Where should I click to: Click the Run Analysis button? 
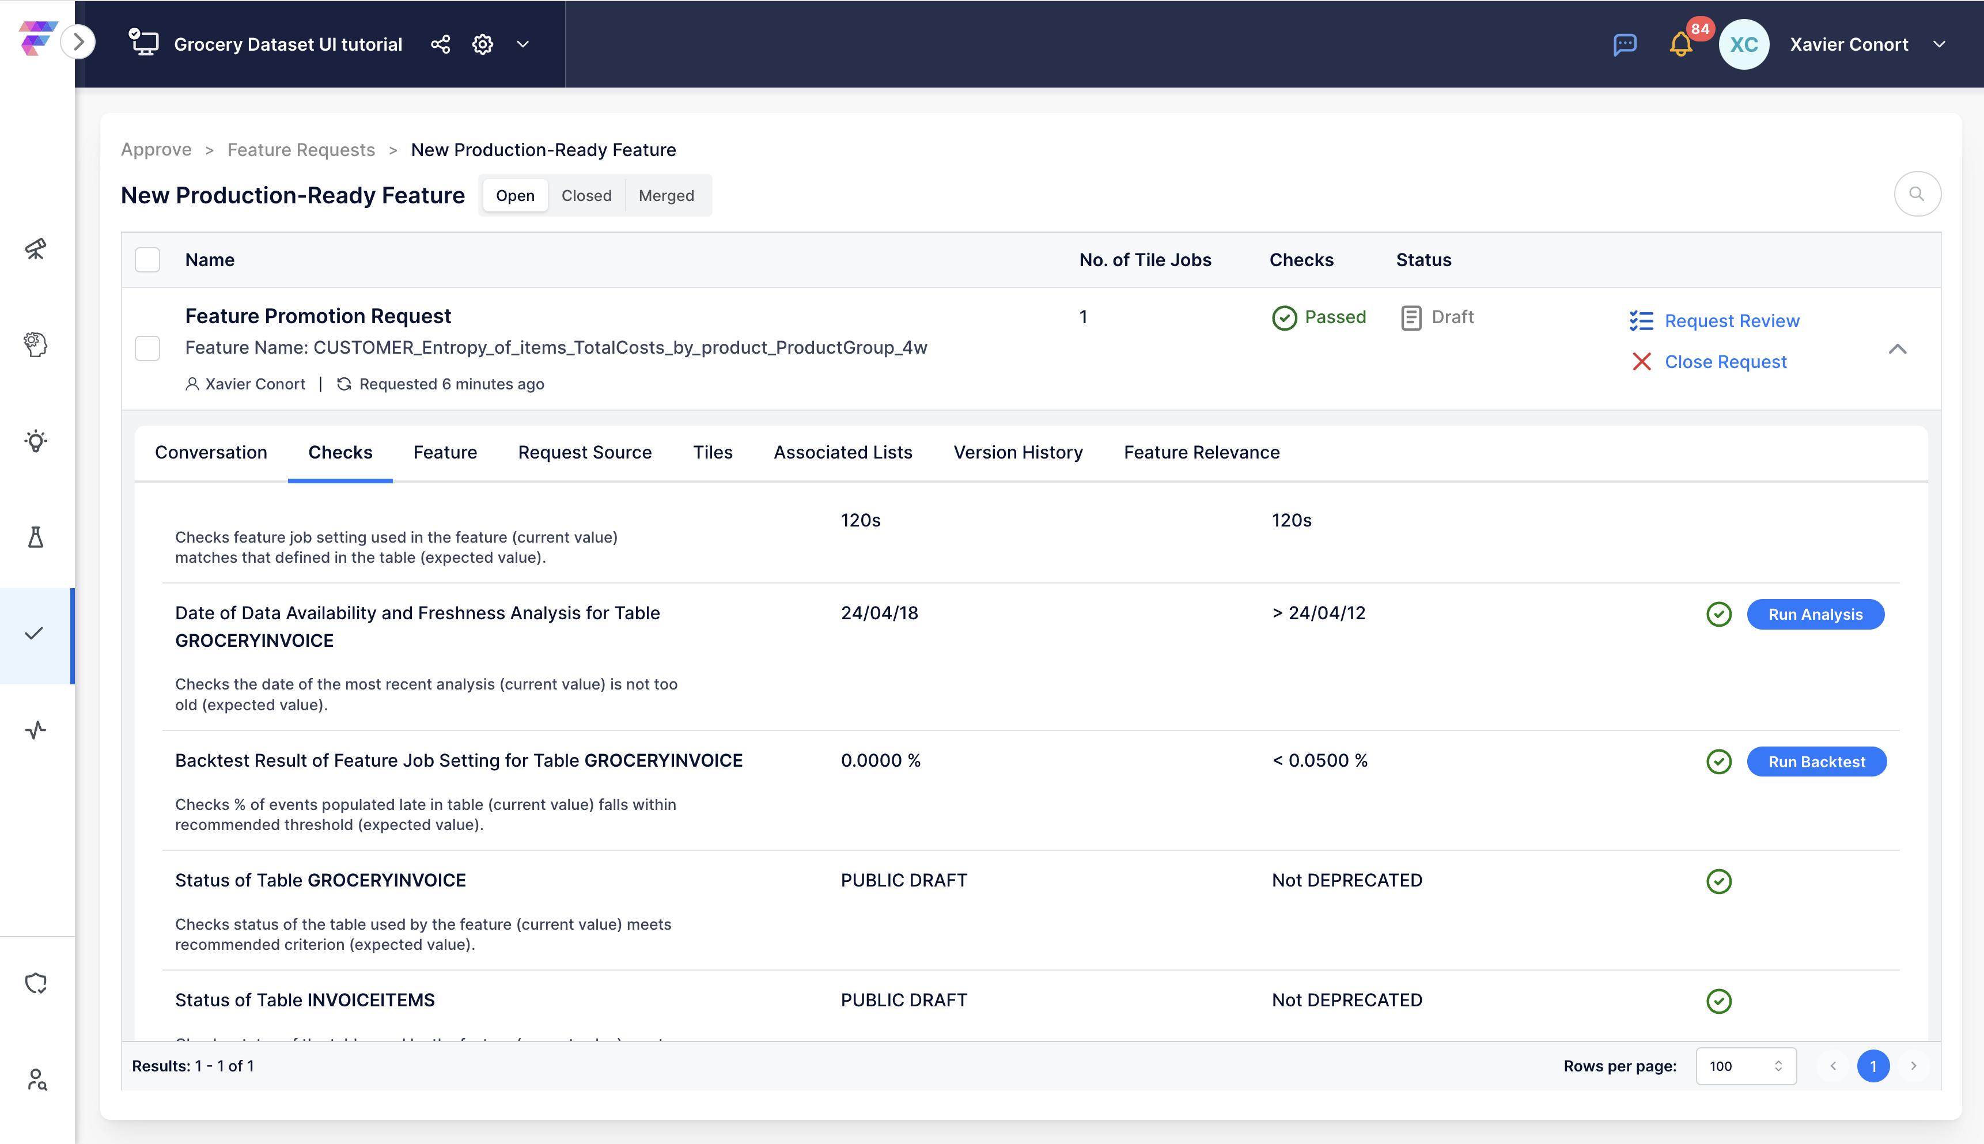1815,615
